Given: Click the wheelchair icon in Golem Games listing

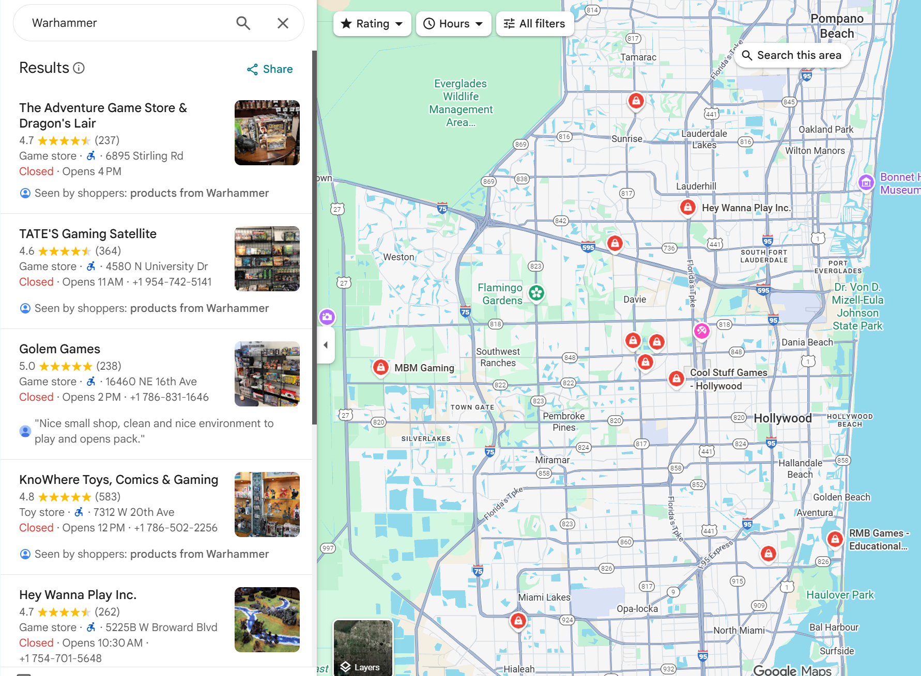Looking at the screenshot, I should pos(91,382).
